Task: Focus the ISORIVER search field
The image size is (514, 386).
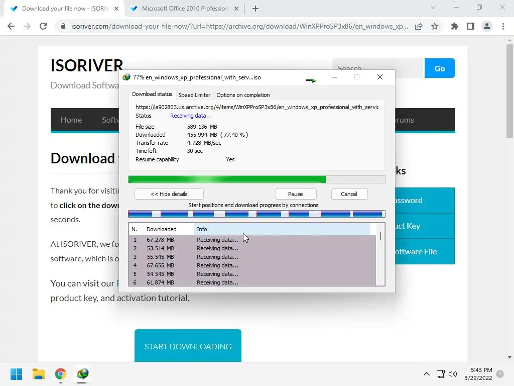Action: click(x=378, y=68)
